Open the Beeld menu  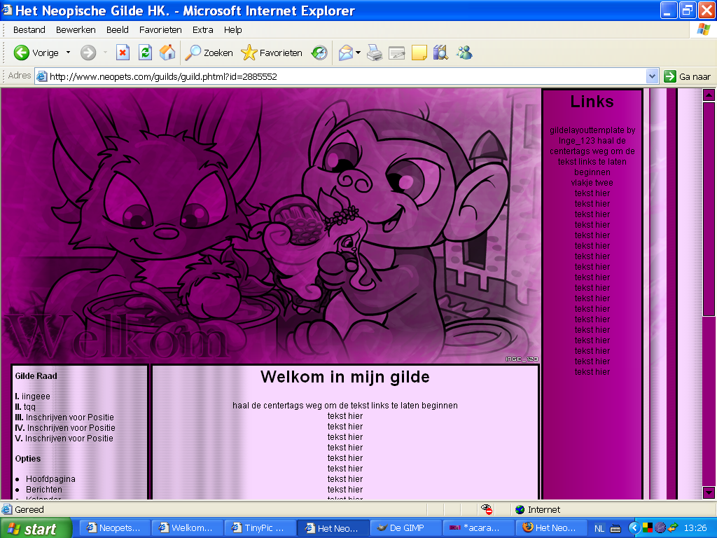(118, 29)
